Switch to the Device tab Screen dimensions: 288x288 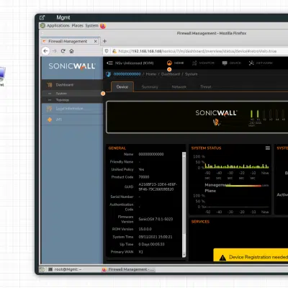coord(122,86)
